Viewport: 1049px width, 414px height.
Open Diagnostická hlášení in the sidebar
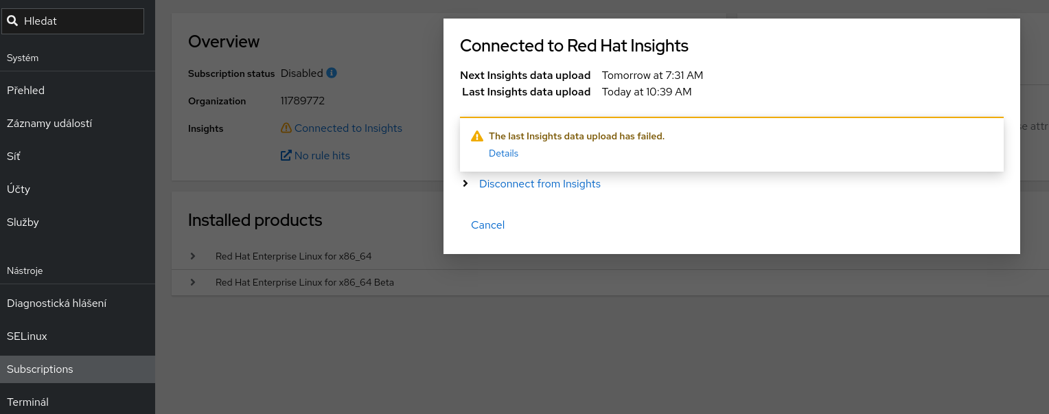pos(56,303)
